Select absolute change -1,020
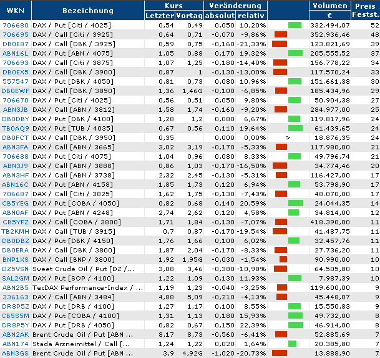Image resolution: width=380 pixels, height=358 pixels. (x=223, y=354)
